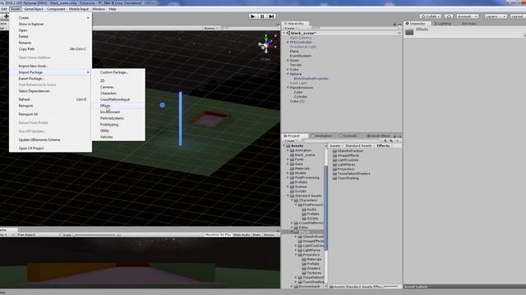Click the Project panel search field
Screen dimensions: 526x295
coord(340,141)
